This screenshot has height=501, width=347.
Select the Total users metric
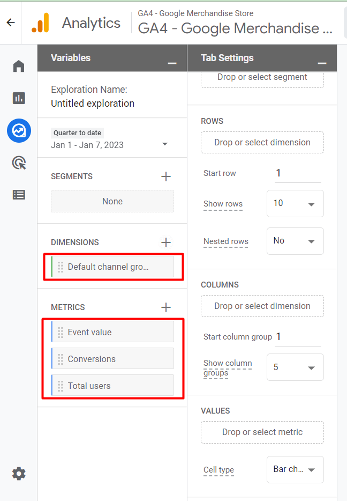pos(112,386)
